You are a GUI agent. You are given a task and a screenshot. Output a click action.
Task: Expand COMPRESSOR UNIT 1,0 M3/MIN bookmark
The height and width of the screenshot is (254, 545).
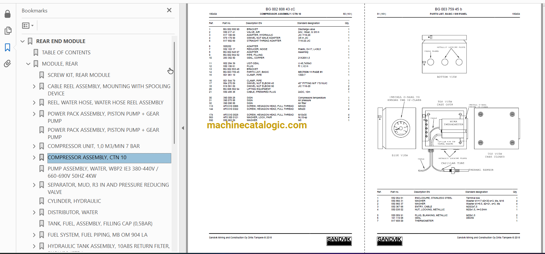point(34,146)
